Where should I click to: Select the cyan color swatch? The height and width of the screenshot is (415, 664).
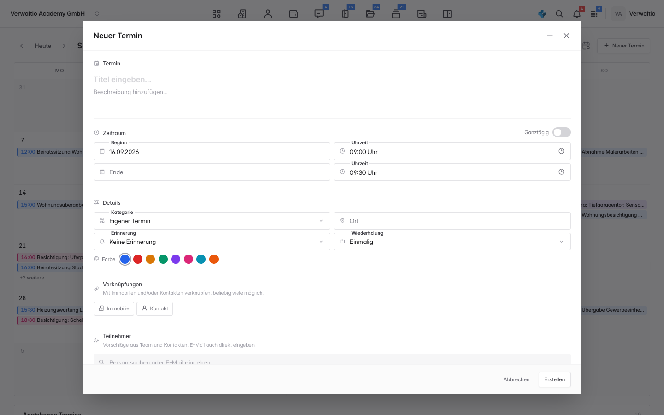point(201,259)
